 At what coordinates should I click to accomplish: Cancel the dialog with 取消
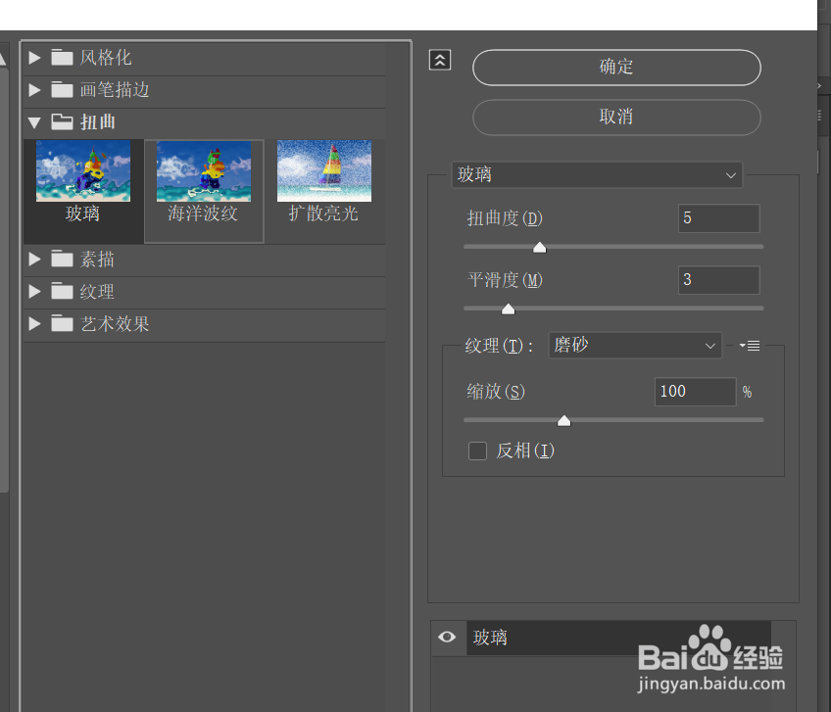(x=615, y=117)
